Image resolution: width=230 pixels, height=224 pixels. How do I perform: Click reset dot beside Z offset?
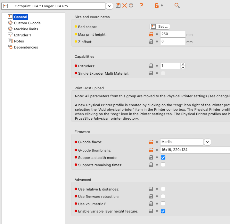pyautogui.click(x=157, y=41)
